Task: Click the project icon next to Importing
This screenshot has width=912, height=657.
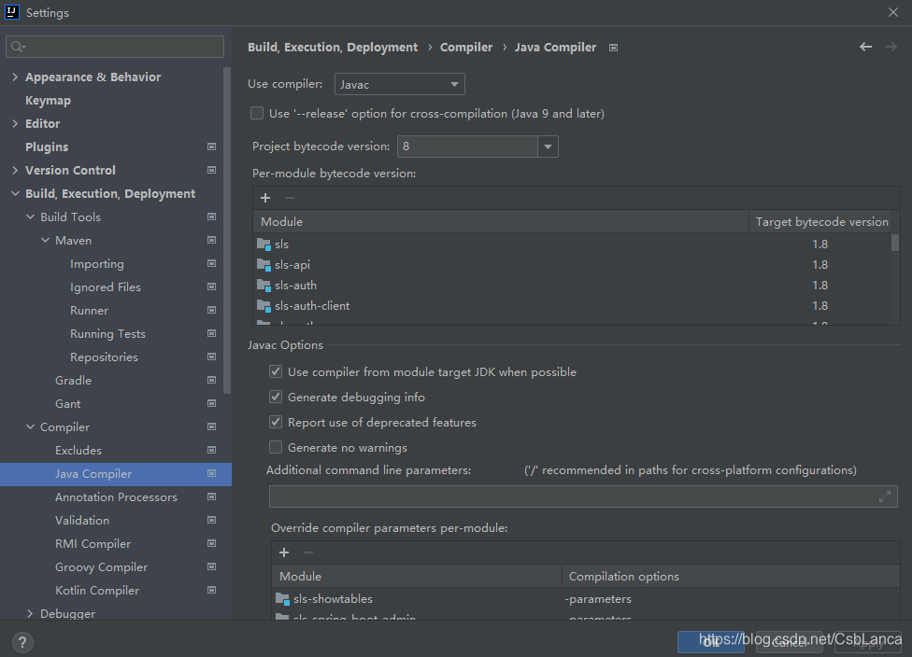Action: [212, 263]
